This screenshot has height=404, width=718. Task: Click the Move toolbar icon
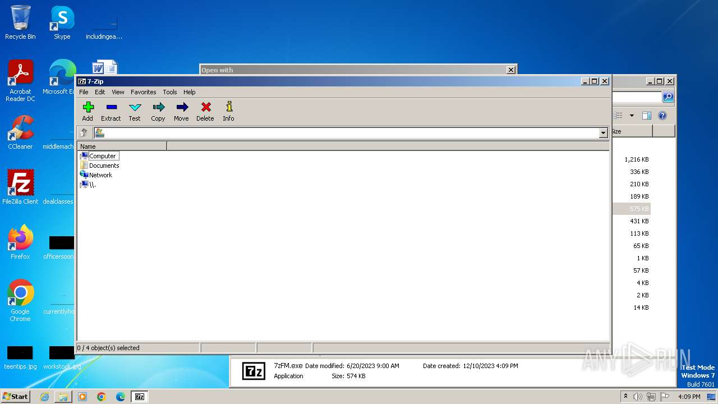pos(181,111)
